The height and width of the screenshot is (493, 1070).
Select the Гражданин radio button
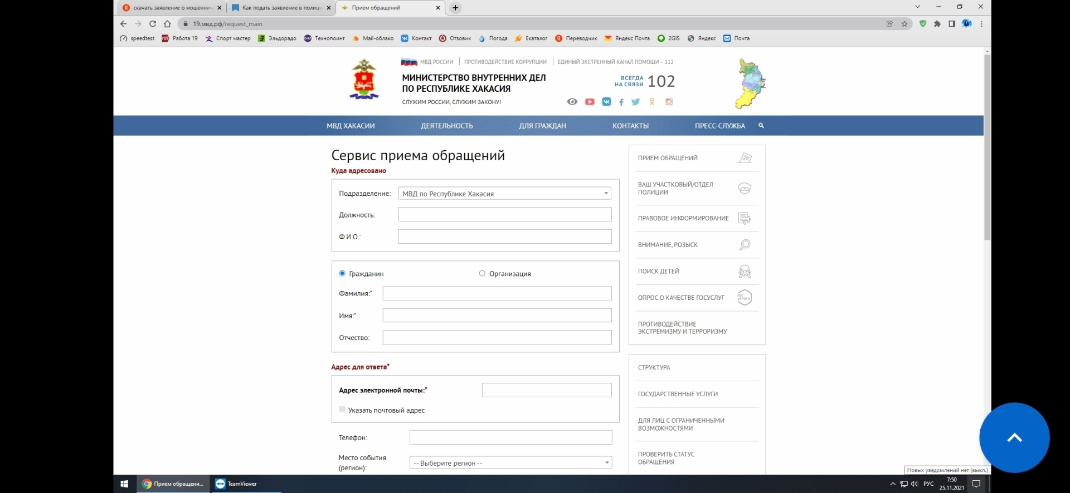click(342, 273)
